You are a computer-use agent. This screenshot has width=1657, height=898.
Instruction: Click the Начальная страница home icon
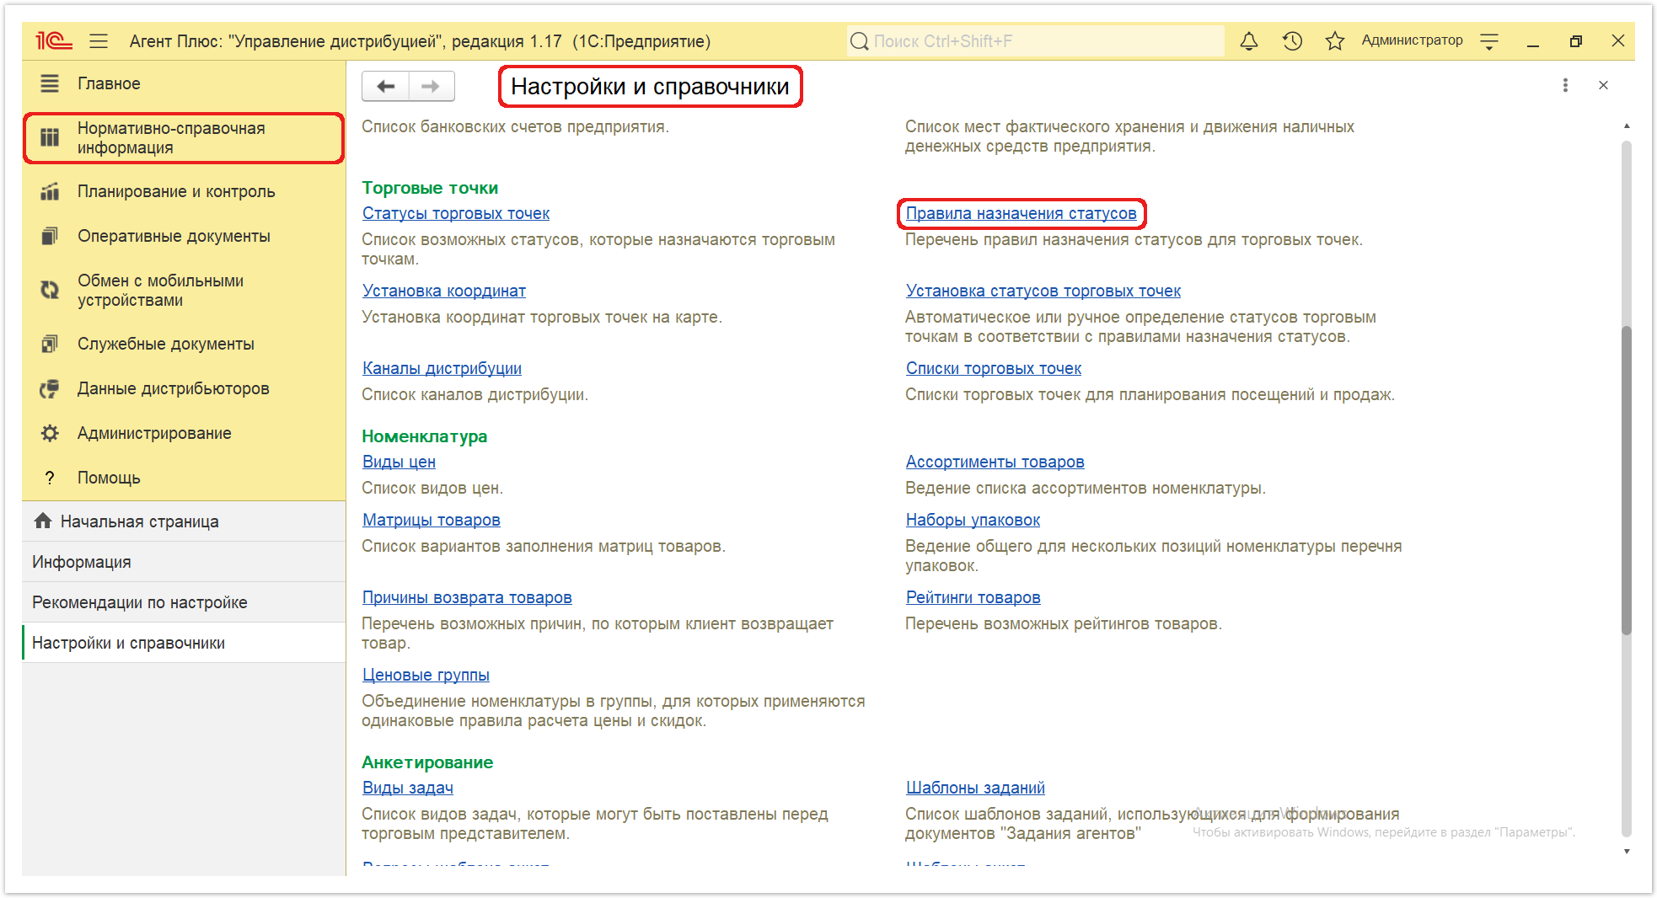(x=43, y=521)
